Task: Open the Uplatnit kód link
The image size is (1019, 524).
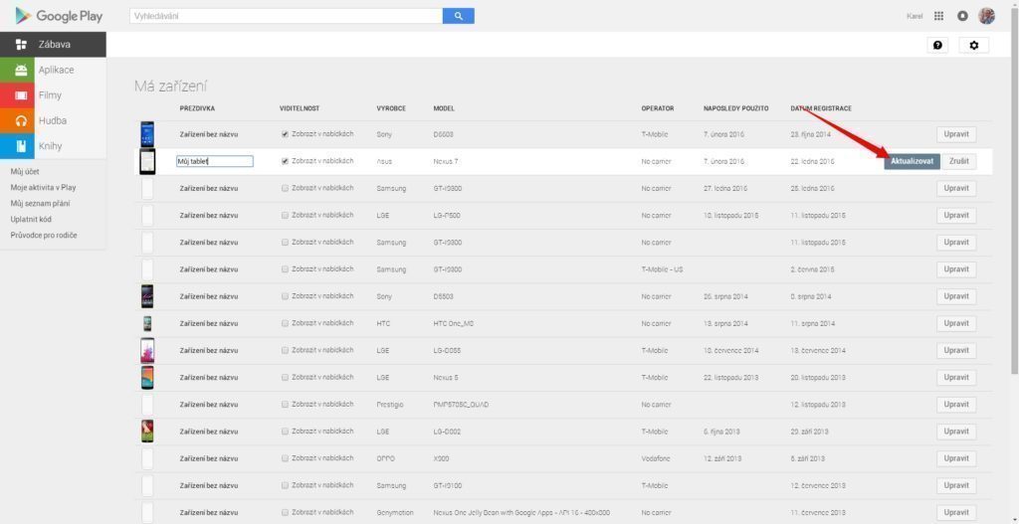Action: tap(31, 219)
